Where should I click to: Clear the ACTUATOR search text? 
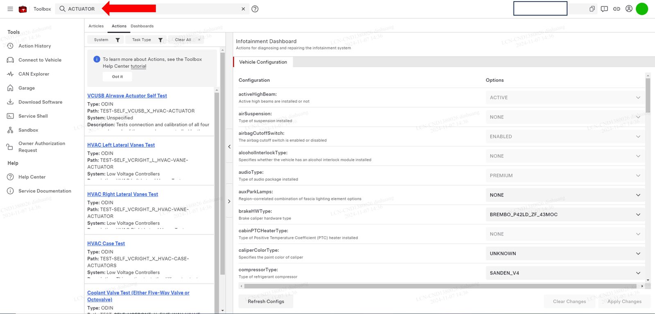[243, 9]
